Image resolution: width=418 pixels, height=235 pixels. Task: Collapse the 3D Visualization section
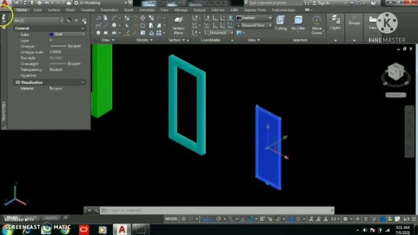tap(83, 82)
